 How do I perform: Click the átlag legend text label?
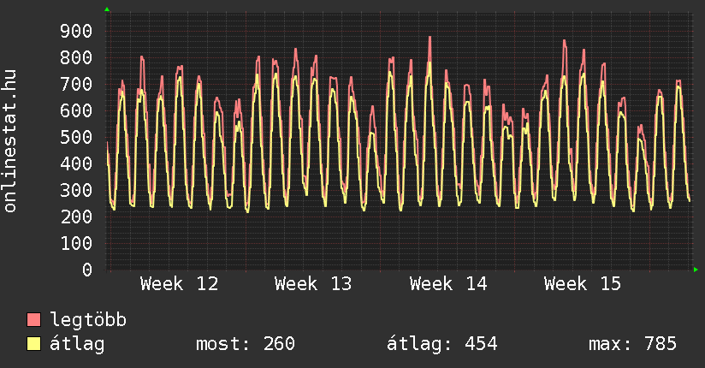click(x=77, y=344)
